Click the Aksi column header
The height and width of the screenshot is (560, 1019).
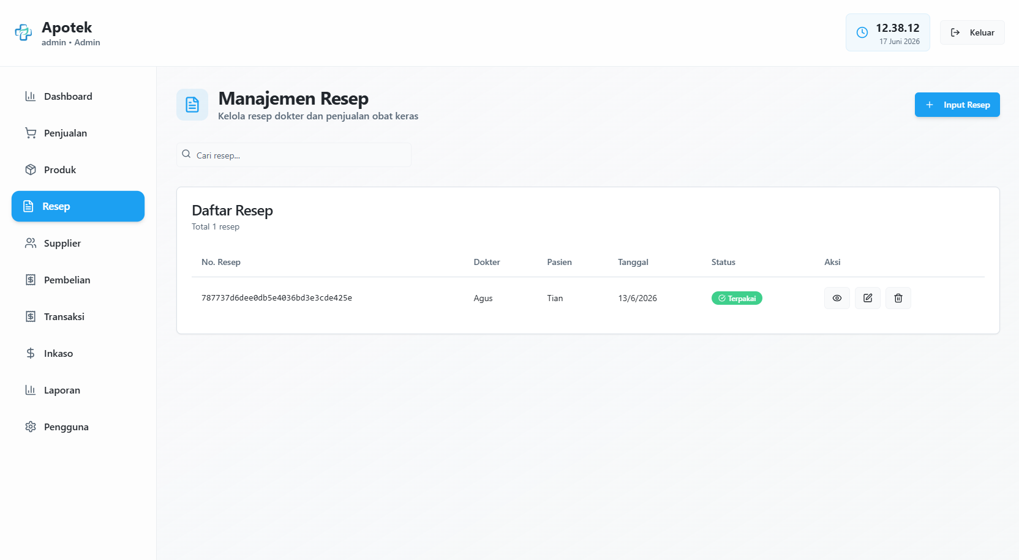[832, 262]
